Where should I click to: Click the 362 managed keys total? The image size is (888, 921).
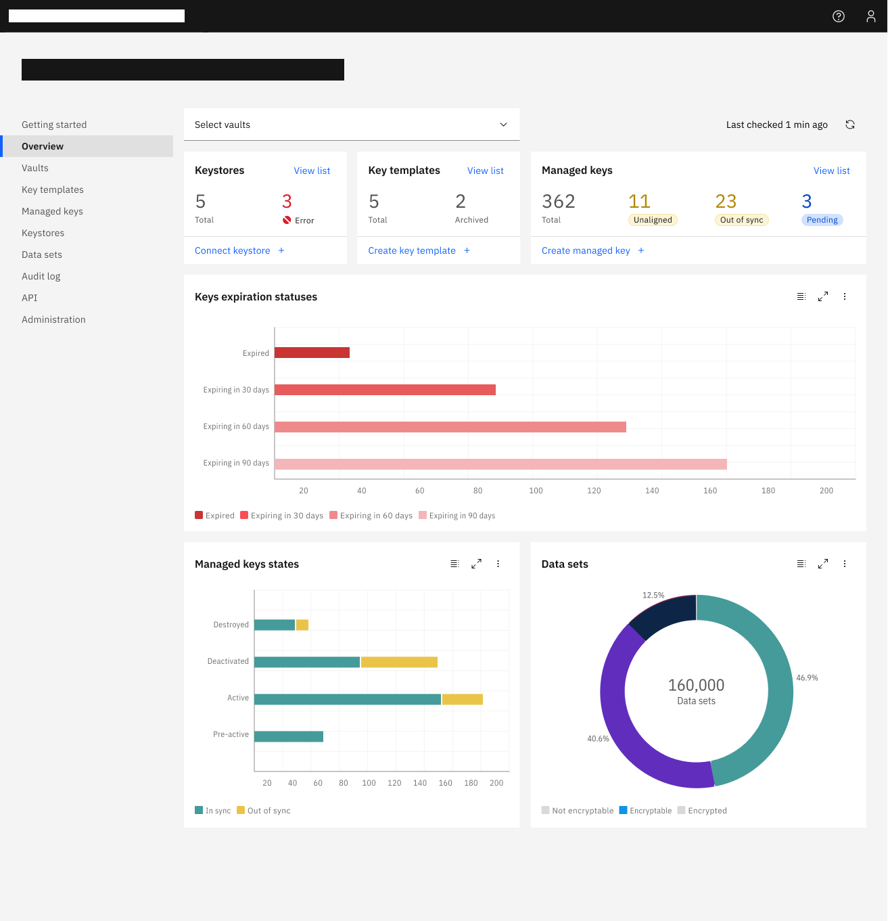(x=559, y=201)
